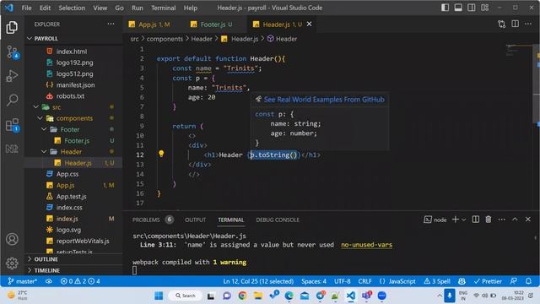Click Spaces: 4 indentation setting
540x304 pixels.
(313, 281)
